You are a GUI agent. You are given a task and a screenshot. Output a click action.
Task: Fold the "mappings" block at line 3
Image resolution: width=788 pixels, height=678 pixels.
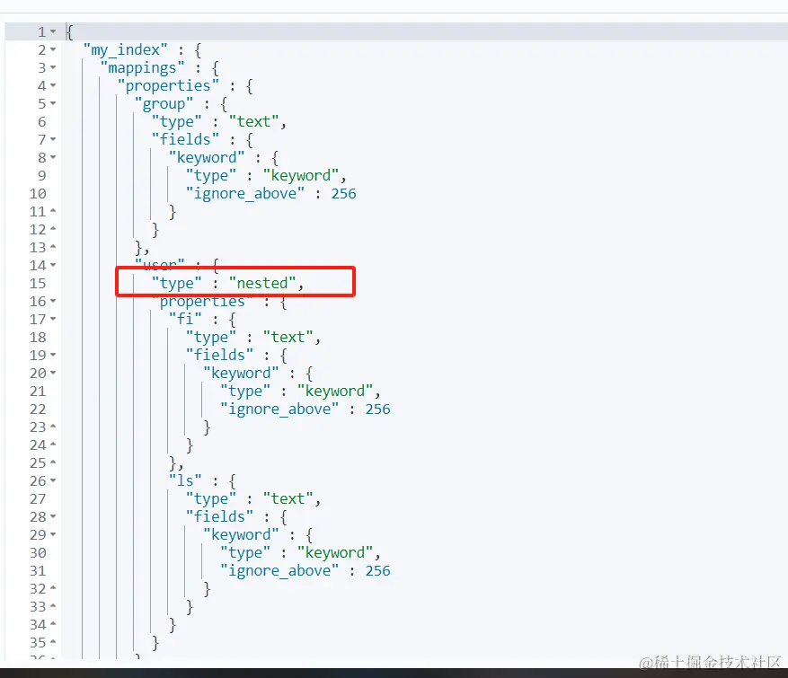pos(53,68)
